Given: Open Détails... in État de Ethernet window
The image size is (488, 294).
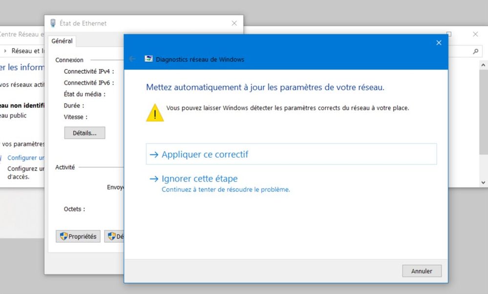Looking at the screenshot, I should click(x=85, y=133).
